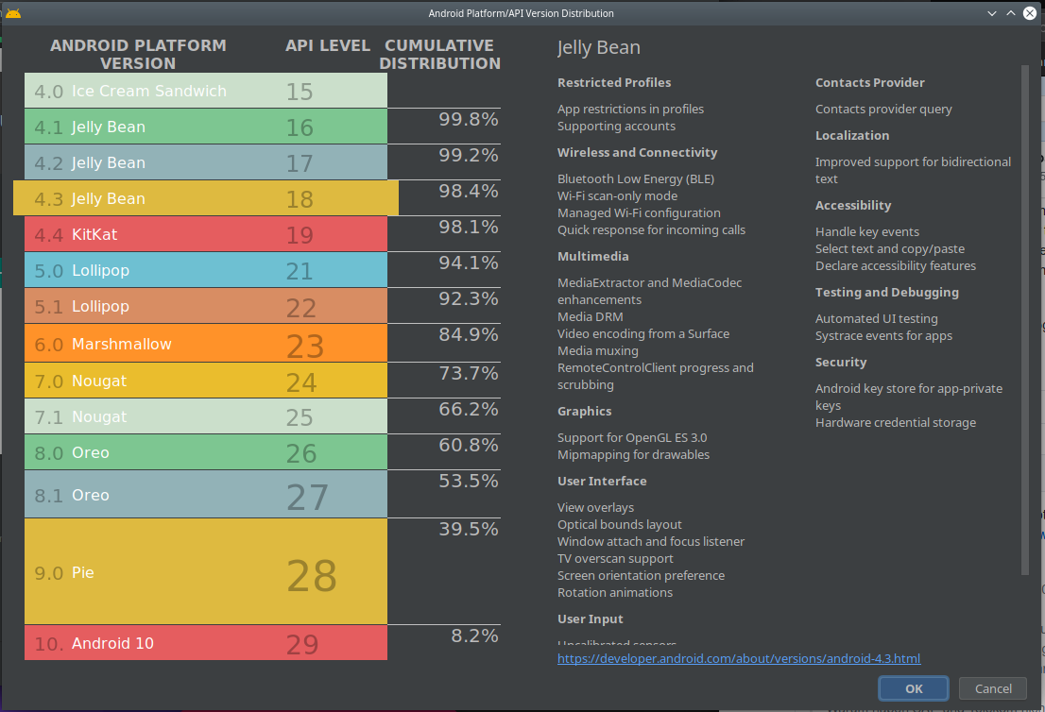
Task: Dismiss dialog with Cancel button
Action: 993,688
